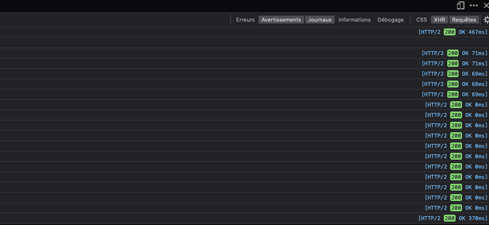
Task: Close the developer tools panel
Action: coord(486,5)
